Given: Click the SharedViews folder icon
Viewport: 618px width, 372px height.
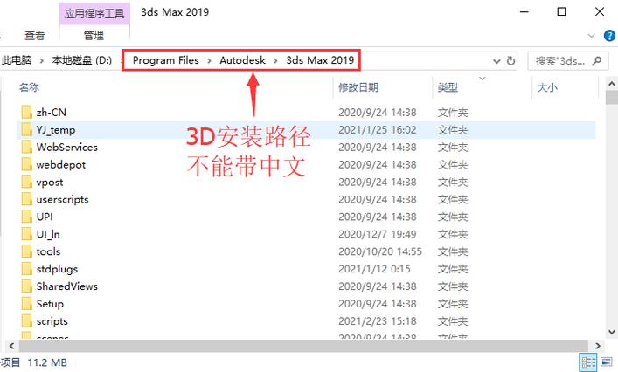Looking at the screenshot, I should [x=27, y=286].
